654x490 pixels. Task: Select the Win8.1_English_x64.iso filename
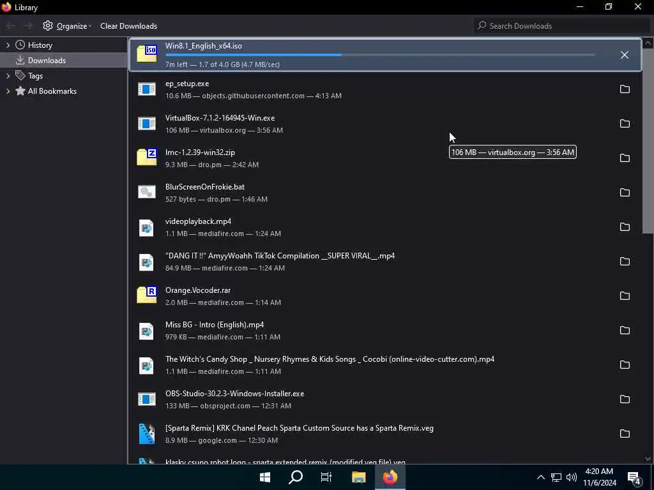coord(204,46)
